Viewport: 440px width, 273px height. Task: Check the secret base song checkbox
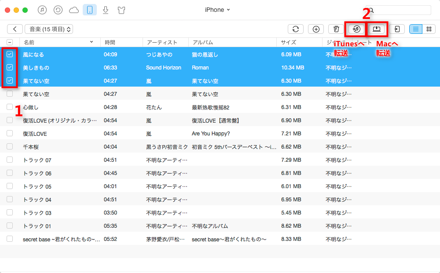(10, 239)
